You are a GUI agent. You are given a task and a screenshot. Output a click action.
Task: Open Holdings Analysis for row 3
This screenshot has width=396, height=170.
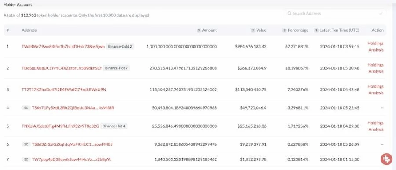[x=376, y=89]
